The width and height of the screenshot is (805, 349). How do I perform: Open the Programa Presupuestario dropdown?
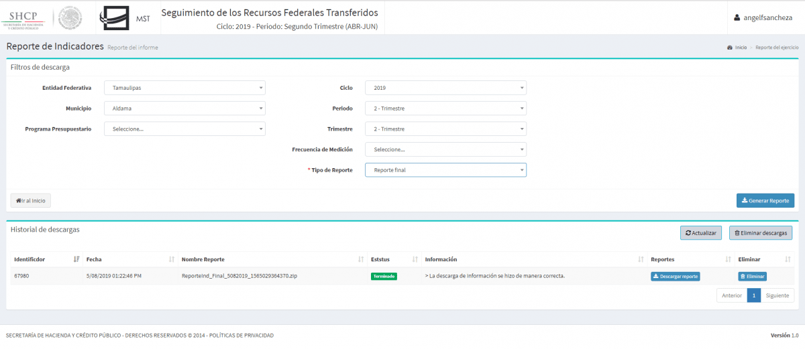pos(184,129)
